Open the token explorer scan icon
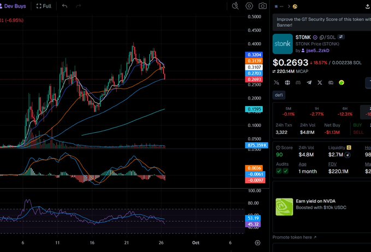371x252 pixels. (x=276, y=83)
